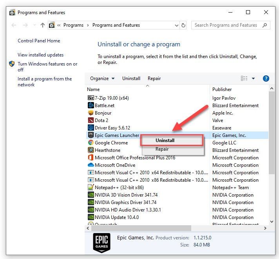The width and height of the screenshot is (279, 259).
Task: Click Uninstall in the toolbar
Action: [x=131, y=78]
